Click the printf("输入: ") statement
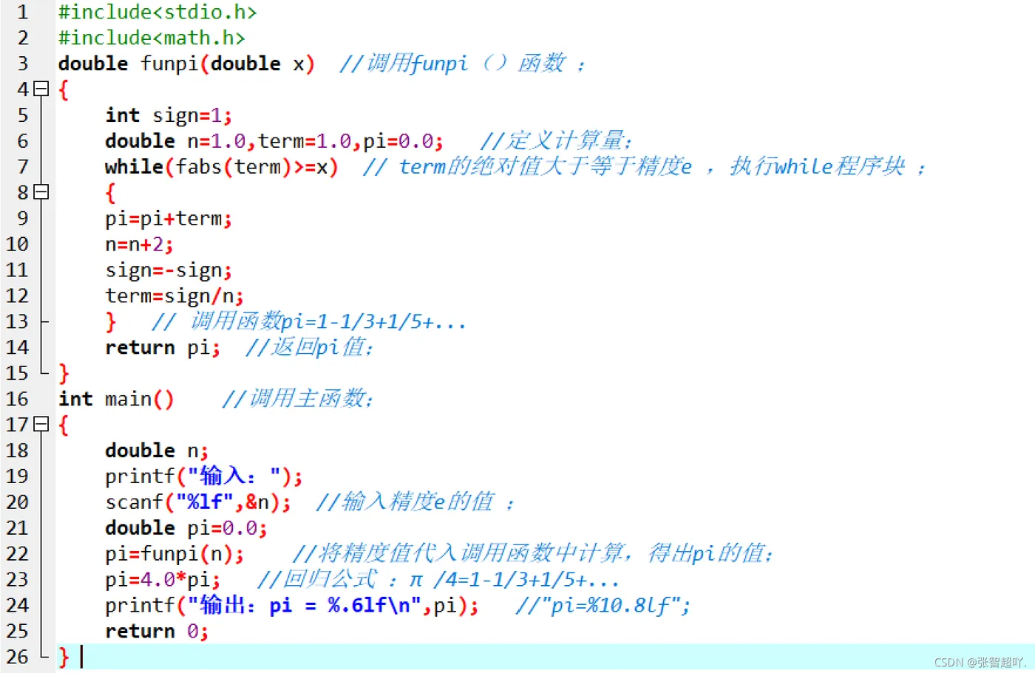 pos(204,476)
